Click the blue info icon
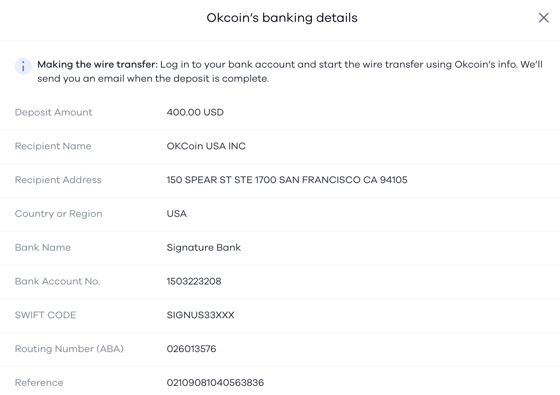This screenshot has height=395, width=560. (x=23, y=66)
